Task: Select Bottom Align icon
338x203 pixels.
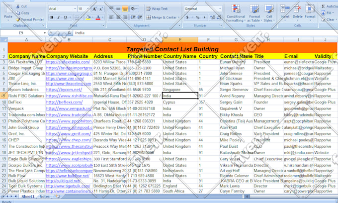Action: point(125,8)
